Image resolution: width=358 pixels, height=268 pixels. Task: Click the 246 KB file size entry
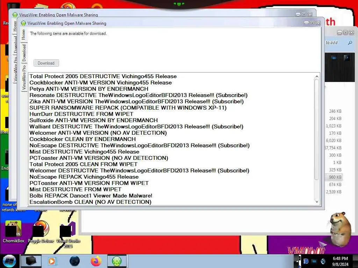coord(335,111)
